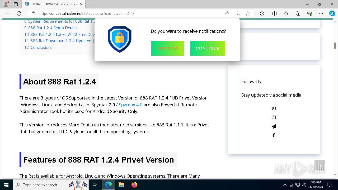This screenshot has width=338, height=190.
Task: Add page to favorites star icon
Action: coord(248,13)
